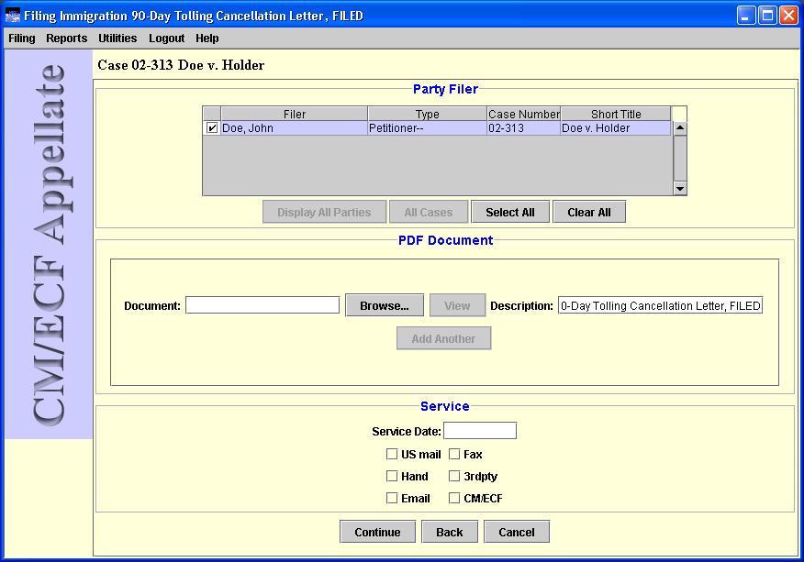
Task: Minimize the filing window
Action: [x=746, y=16]
